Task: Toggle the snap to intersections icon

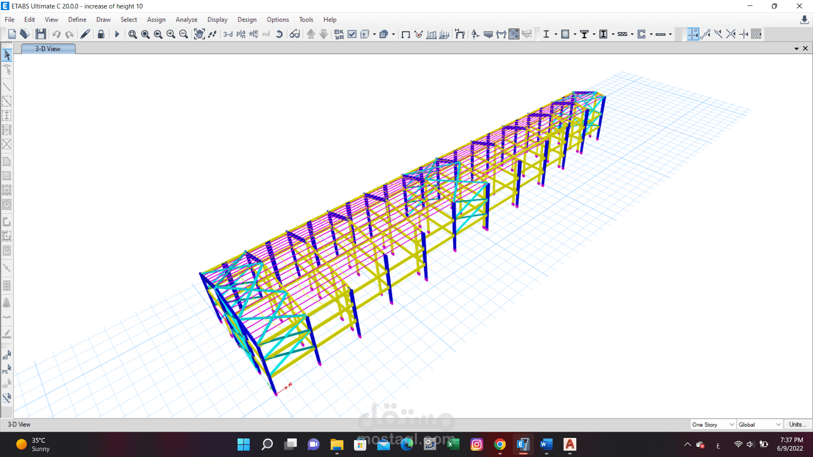Action: click(731, 34)
